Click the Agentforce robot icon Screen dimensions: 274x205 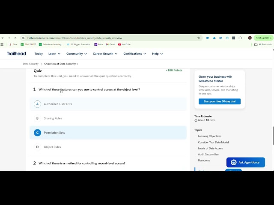click(233, 162)
